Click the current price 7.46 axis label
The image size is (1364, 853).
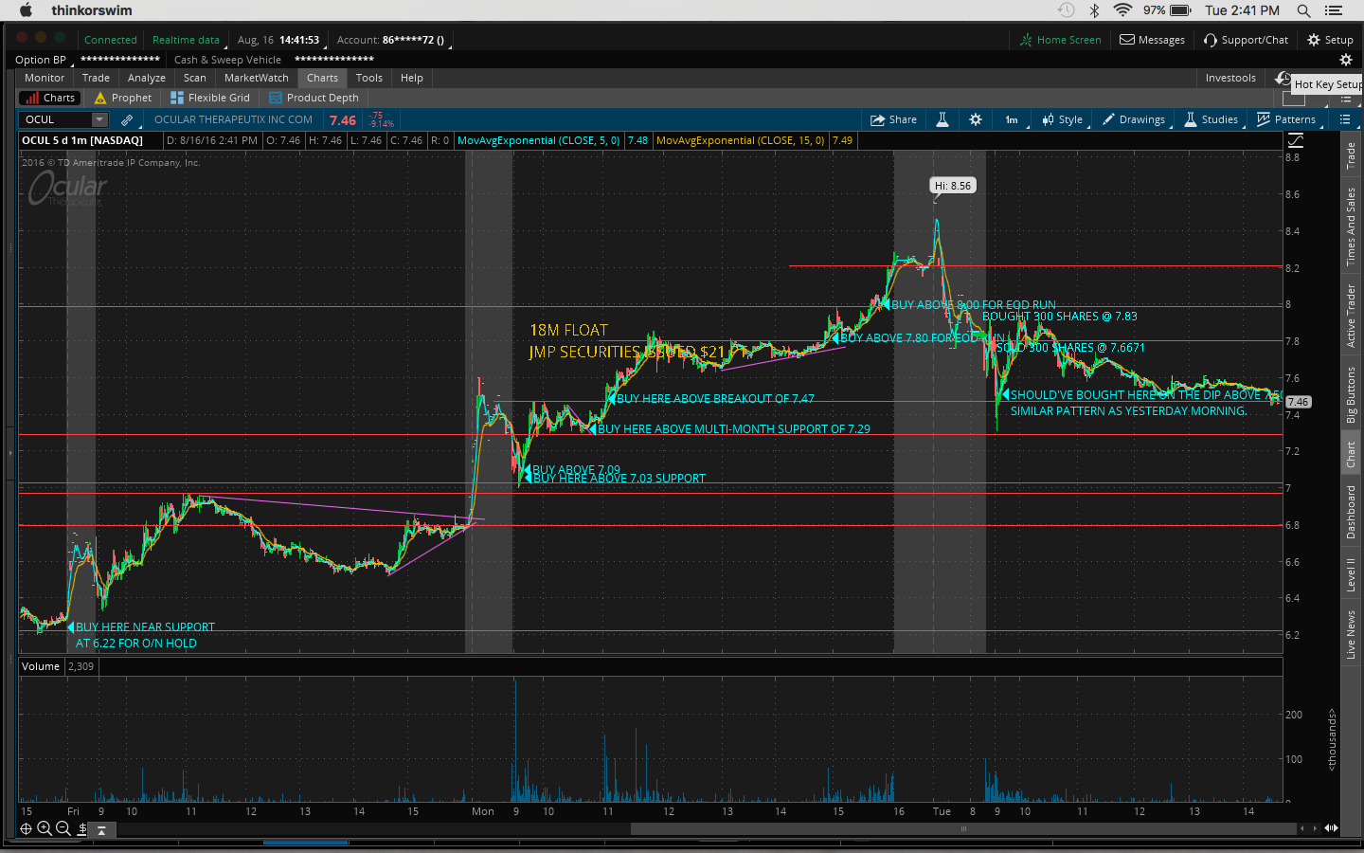click(1298, 402)
